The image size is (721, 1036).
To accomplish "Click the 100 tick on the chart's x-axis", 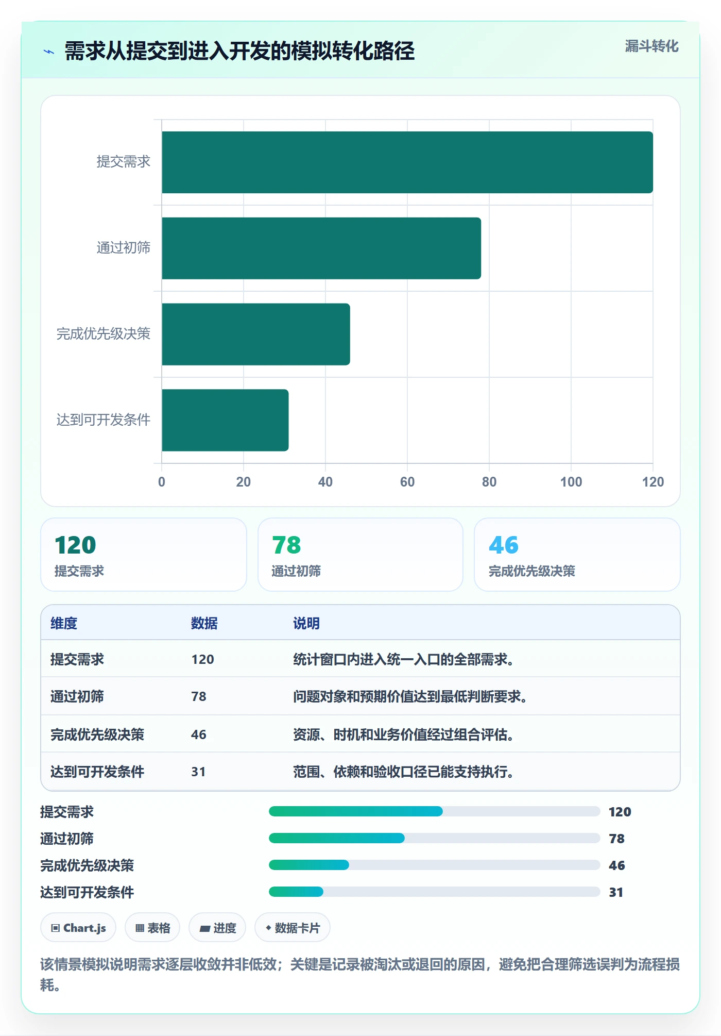I will (571, 482).
